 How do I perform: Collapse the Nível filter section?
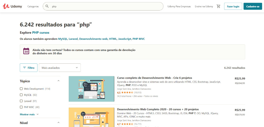(58, 123)
